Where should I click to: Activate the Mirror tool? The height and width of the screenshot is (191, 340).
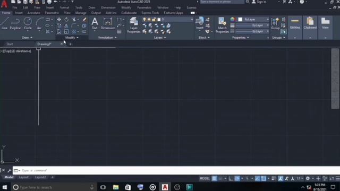pyautogui.click(x=66, y=25)
